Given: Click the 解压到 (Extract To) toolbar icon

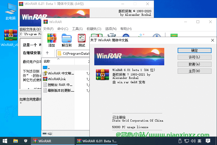Looking at the screenshot, I should tap(67, 40).
